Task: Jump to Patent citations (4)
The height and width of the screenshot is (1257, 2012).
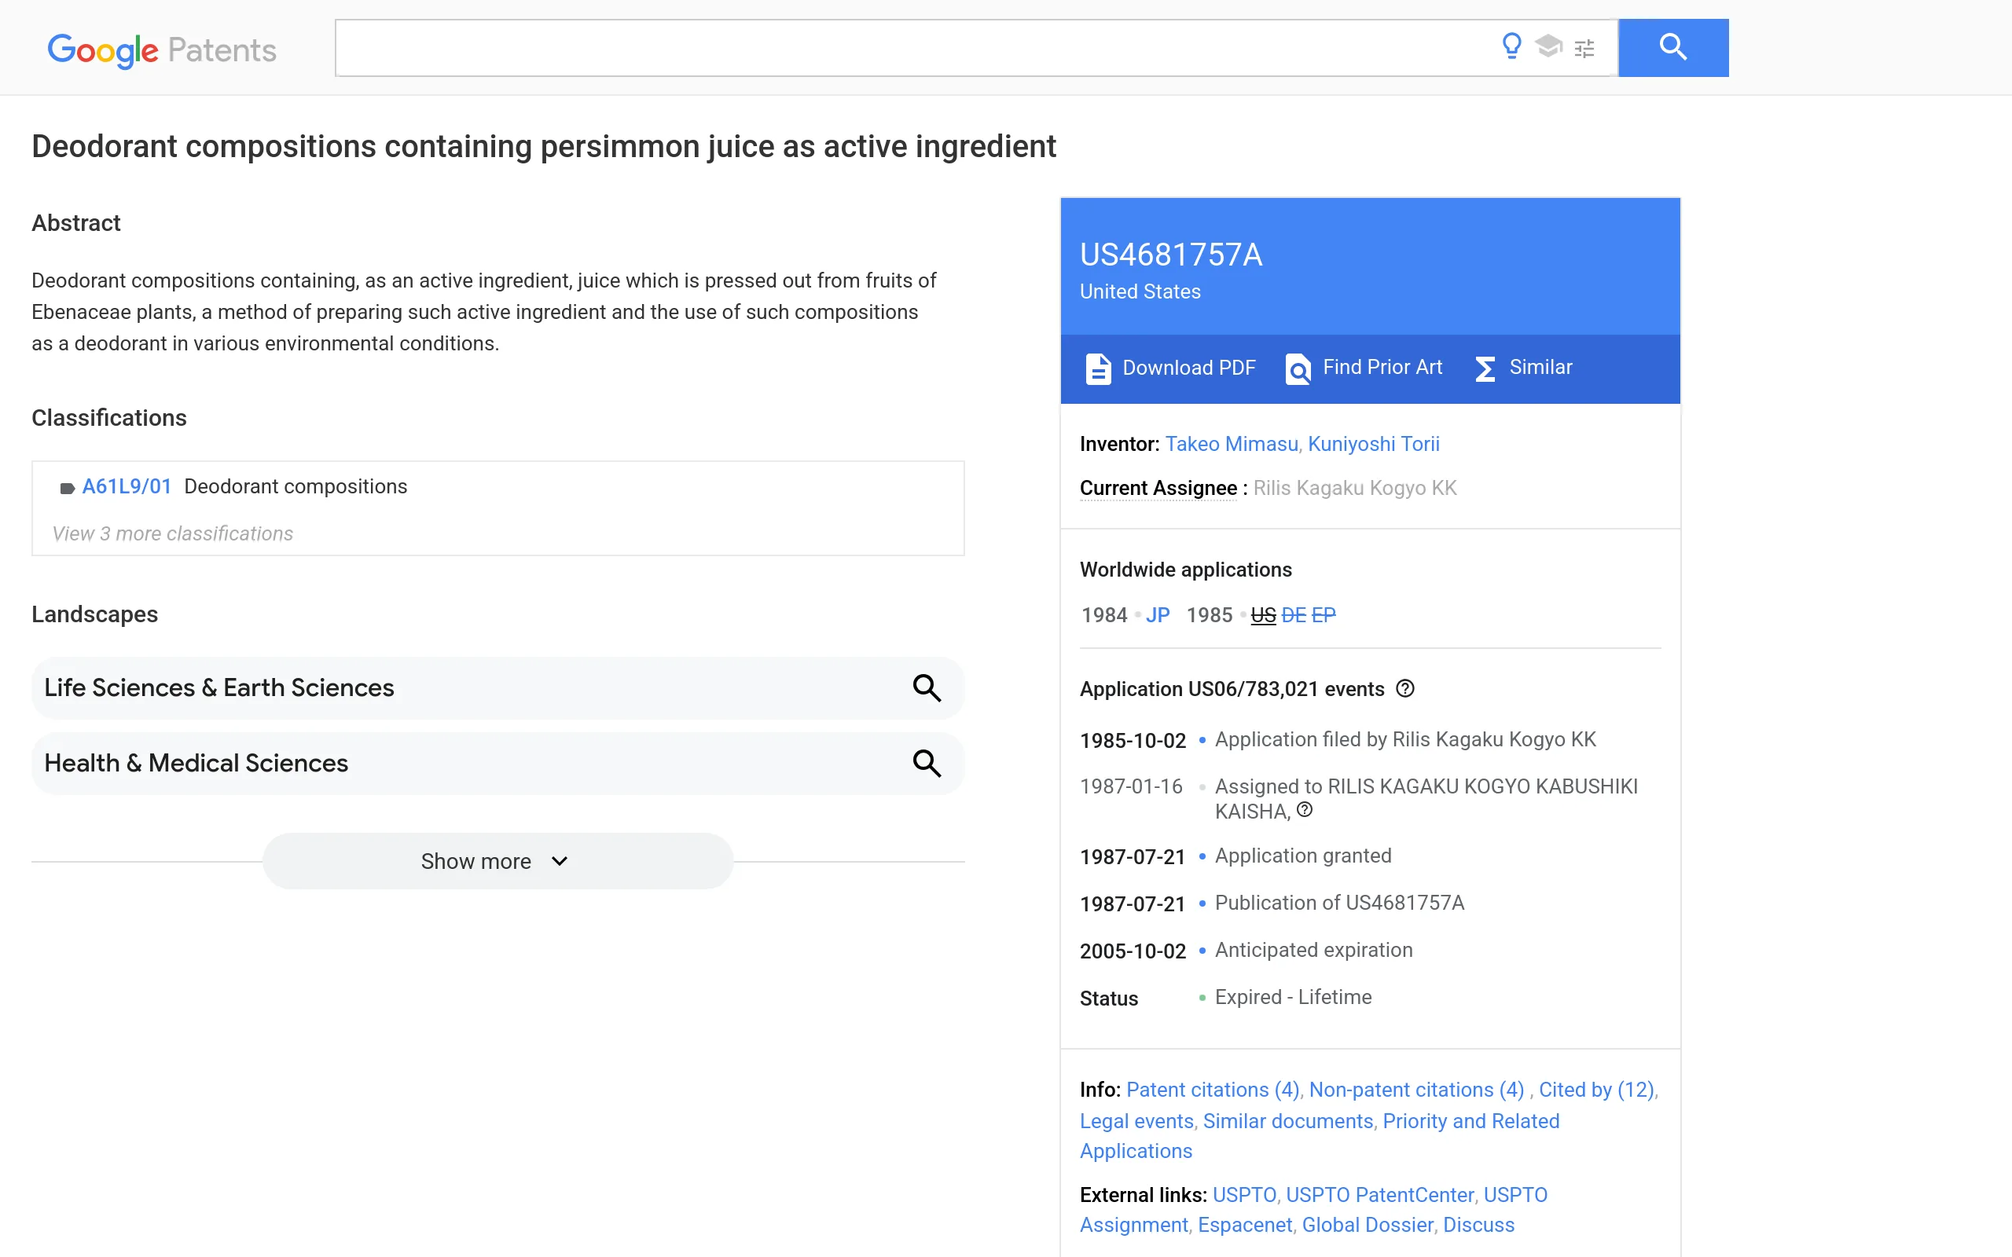Action: click(1213, 1090)
